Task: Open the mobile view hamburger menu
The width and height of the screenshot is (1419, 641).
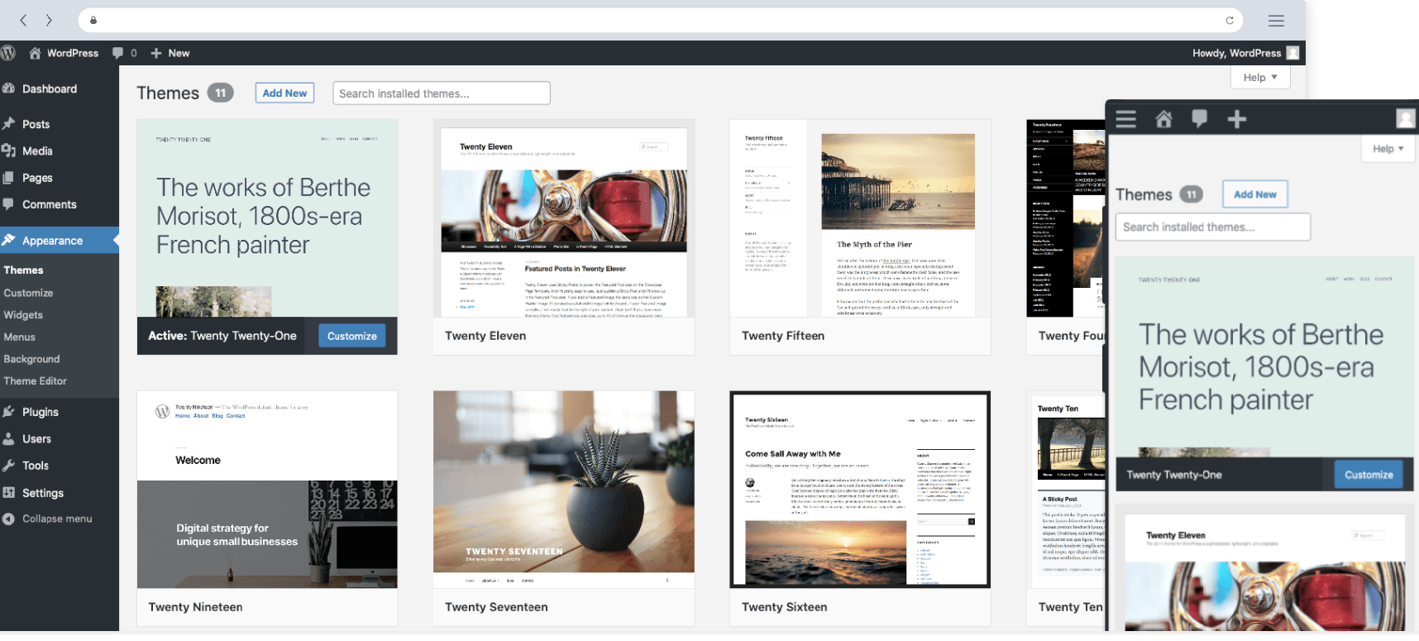Action: point(1125,119)
